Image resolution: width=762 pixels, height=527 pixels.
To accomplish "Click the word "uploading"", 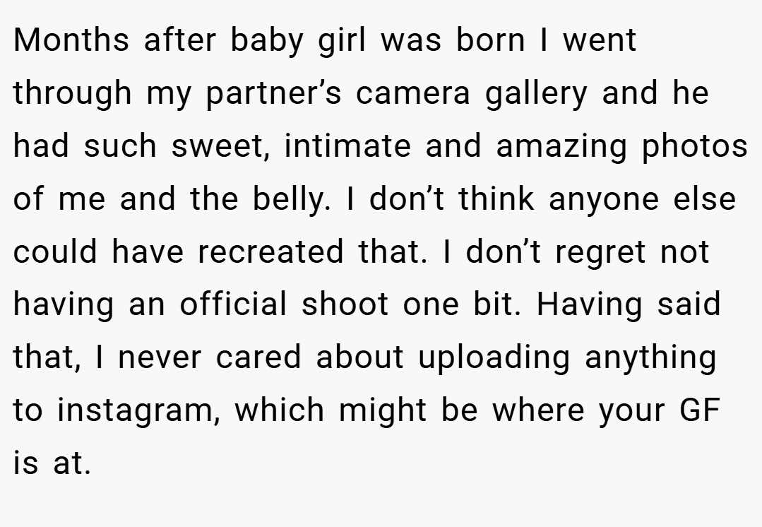I will pos(494,358).
